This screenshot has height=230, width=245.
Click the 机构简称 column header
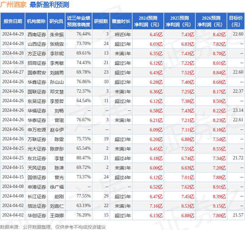click(36, 21)
